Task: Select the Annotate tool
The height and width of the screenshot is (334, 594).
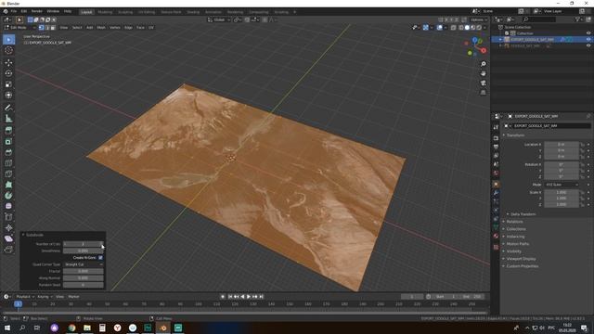Action: 8,108
